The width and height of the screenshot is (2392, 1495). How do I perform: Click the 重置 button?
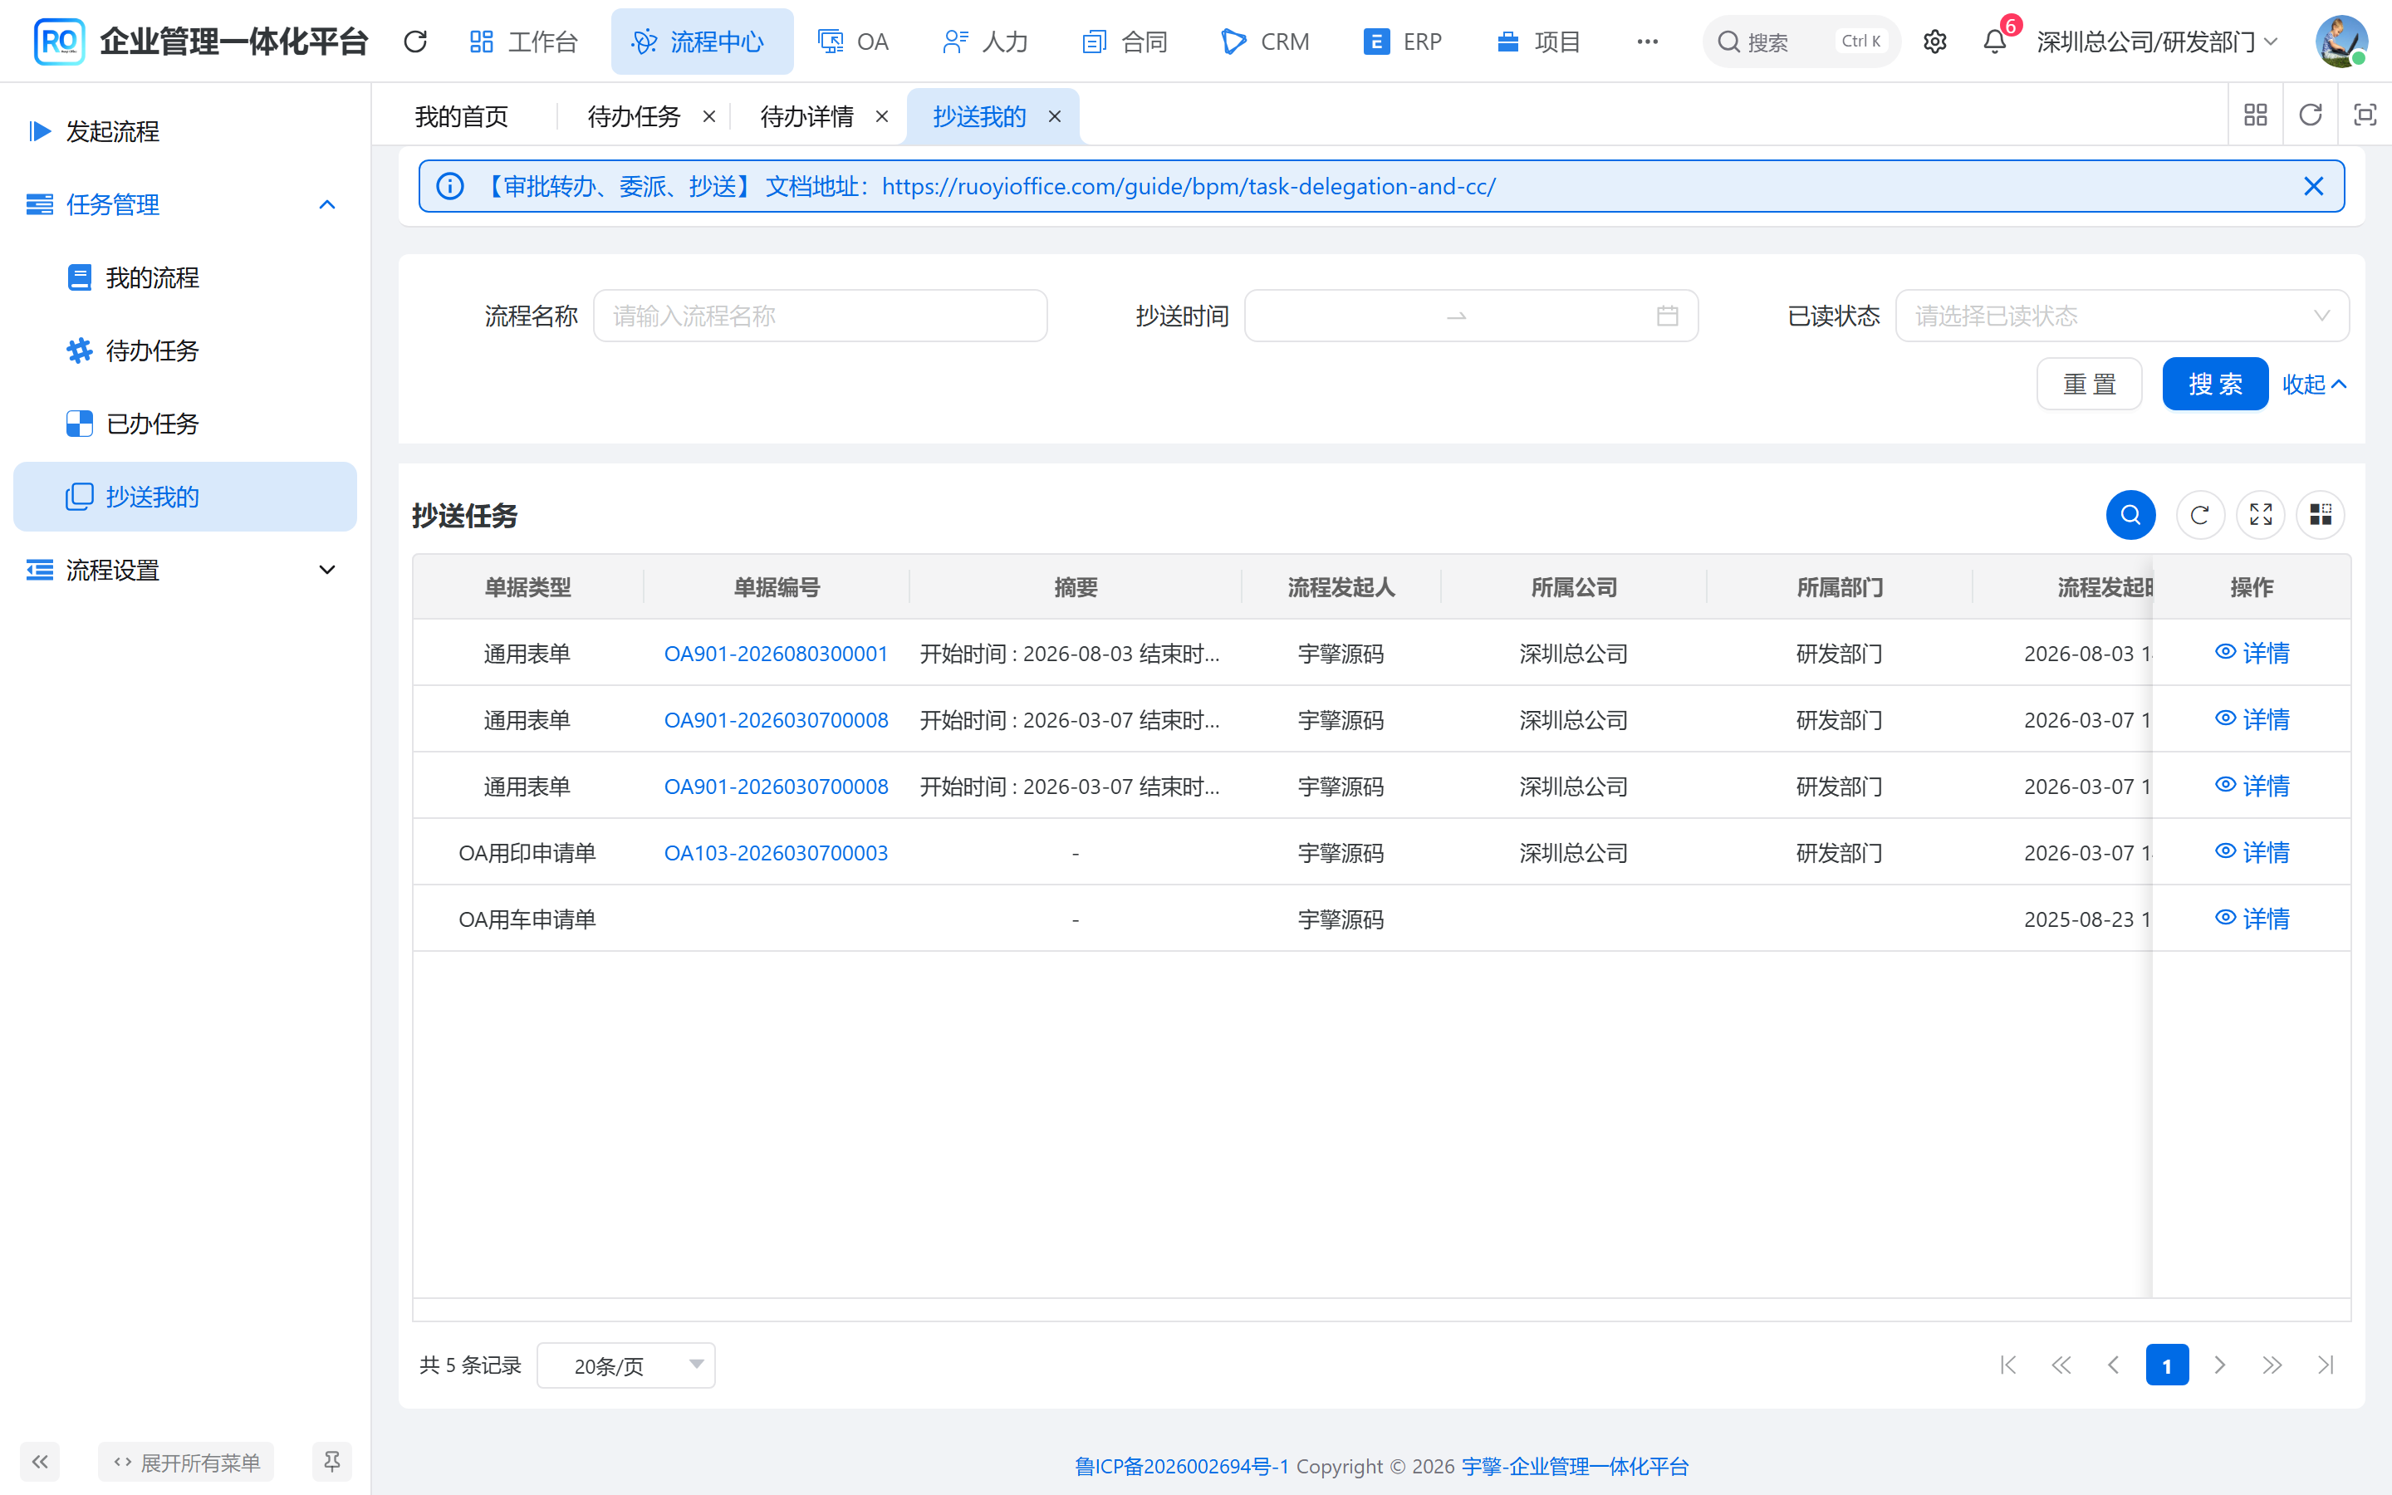coord(2089,384)
